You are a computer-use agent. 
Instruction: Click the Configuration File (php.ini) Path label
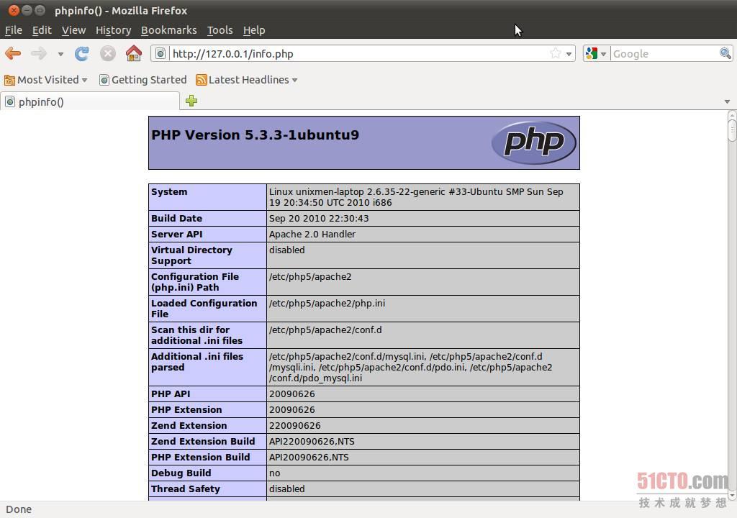(195, 282)
